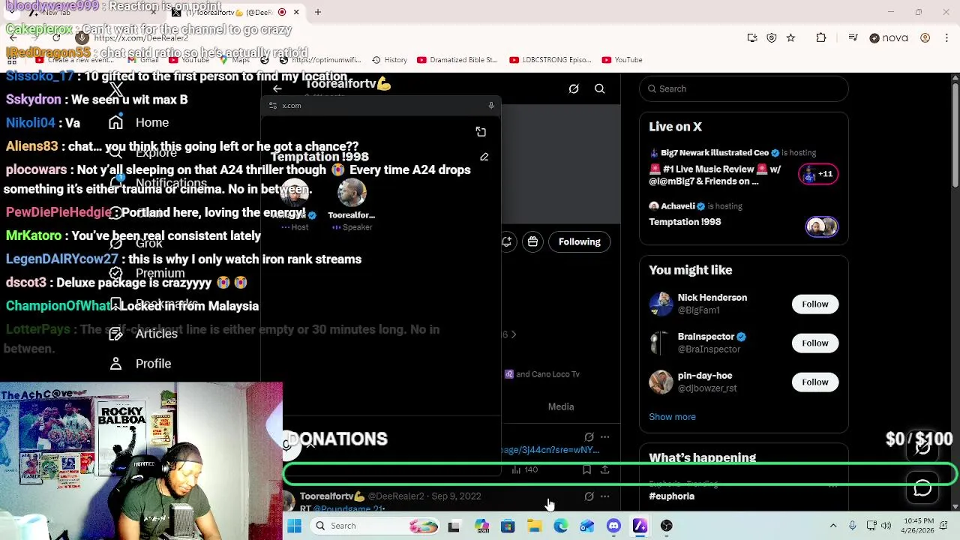Viewport: 960px width, 540px height.
Task: Search this profile's posts magnifier
Action: click(x=600, y=88)
